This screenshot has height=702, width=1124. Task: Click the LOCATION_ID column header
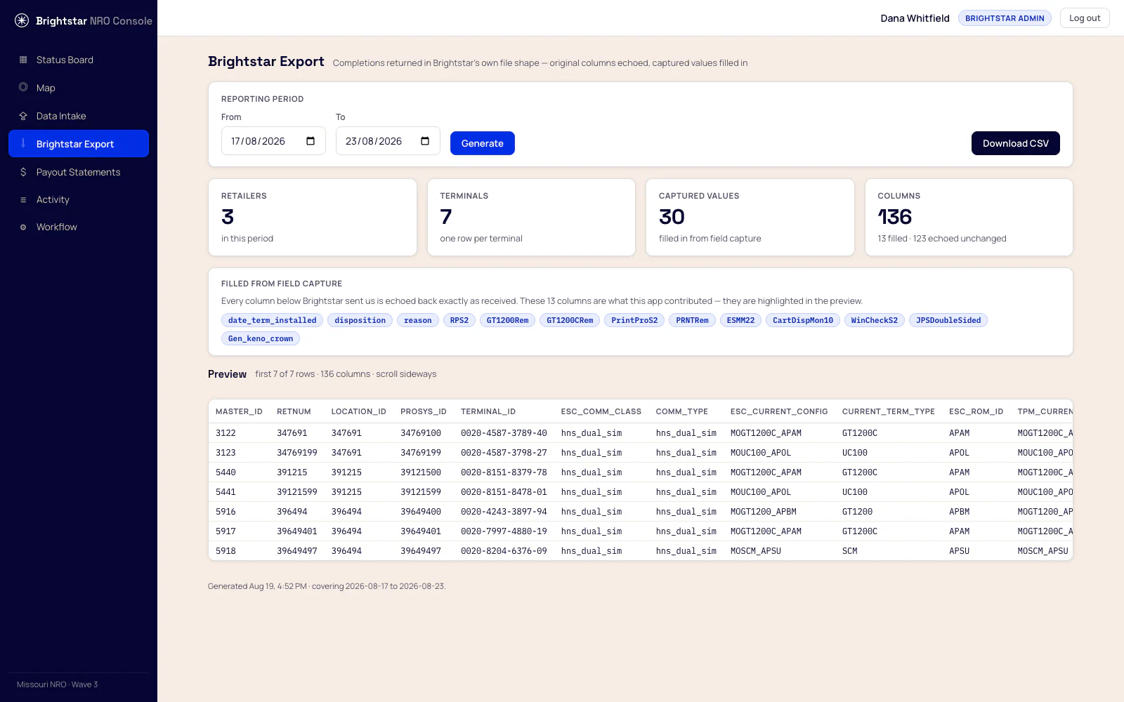[x=359, y=411]
